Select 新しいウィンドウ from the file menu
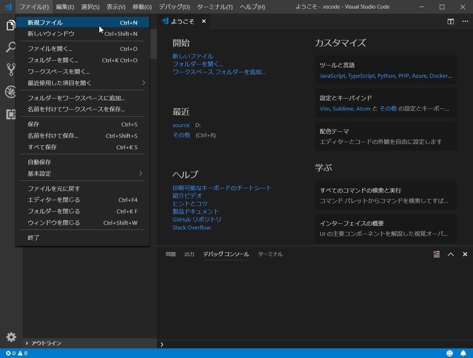473x358 pixels. 51,33
